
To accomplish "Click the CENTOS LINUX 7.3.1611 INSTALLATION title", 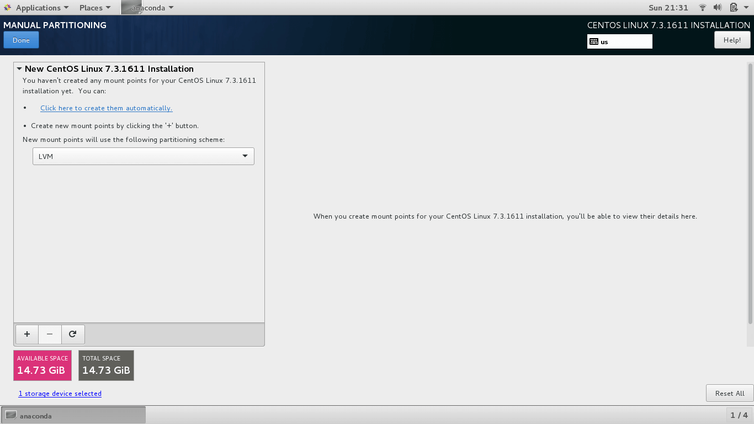I will pyautogui.click(x=668, y=25).
